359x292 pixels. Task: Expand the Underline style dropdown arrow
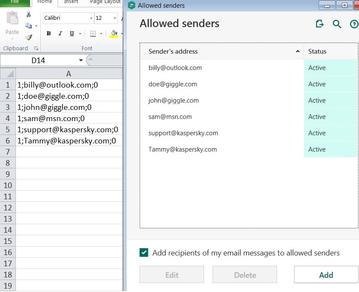80,33
